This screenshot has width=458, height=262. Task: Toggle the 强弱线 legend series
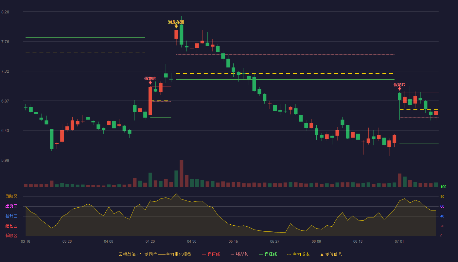pos(239,254)
